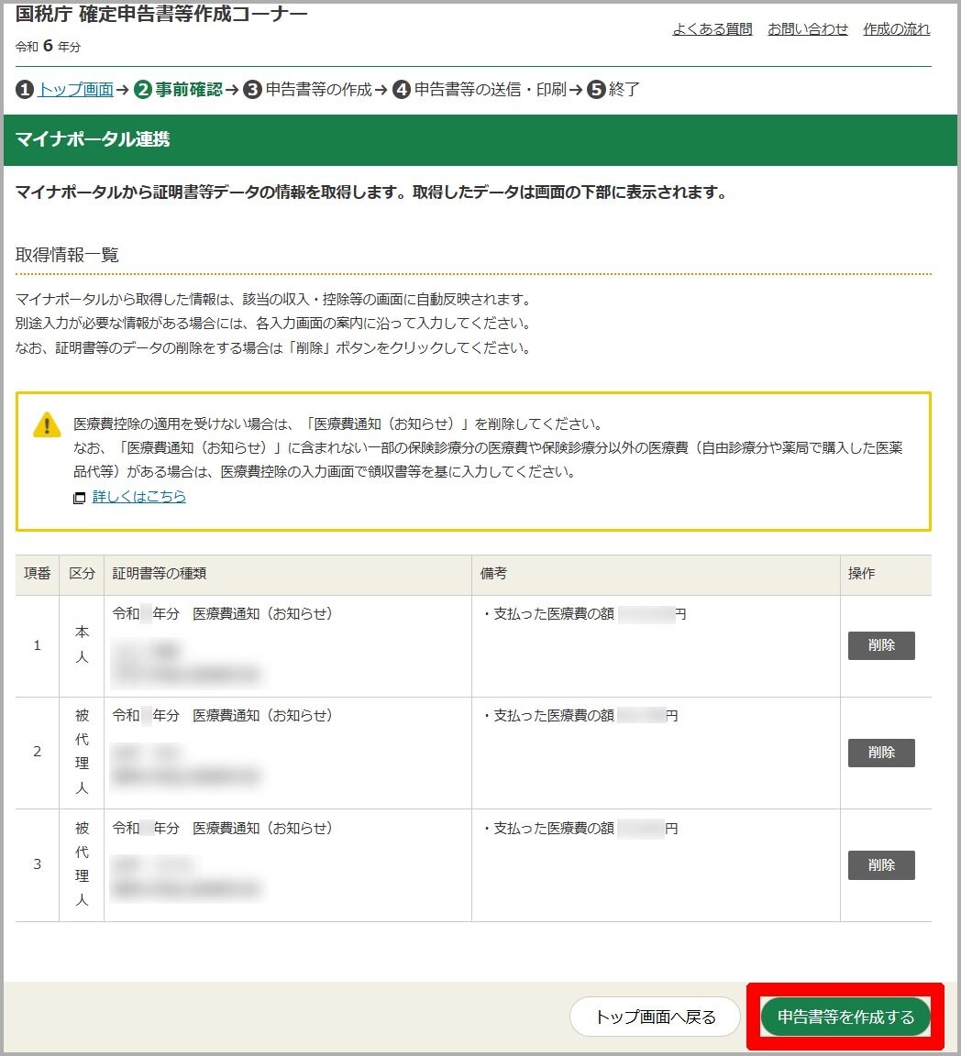This screenshot has height=1056, width=961.
Task: Click the yellow warning triangle icon
Action: point(47,424)
